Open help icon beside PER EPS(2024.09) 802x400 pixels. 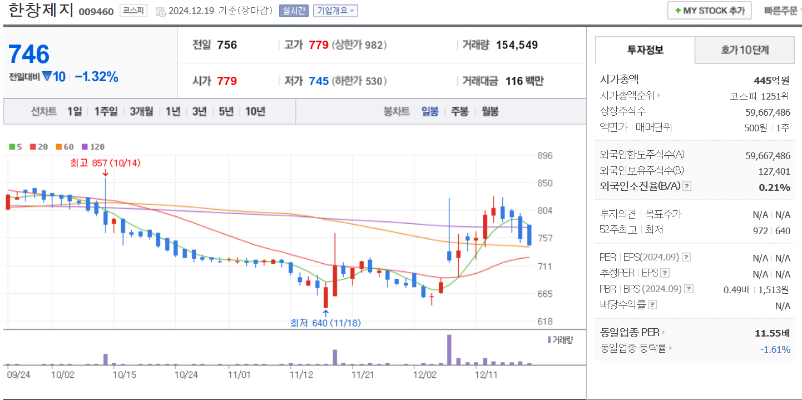[686, 258]
